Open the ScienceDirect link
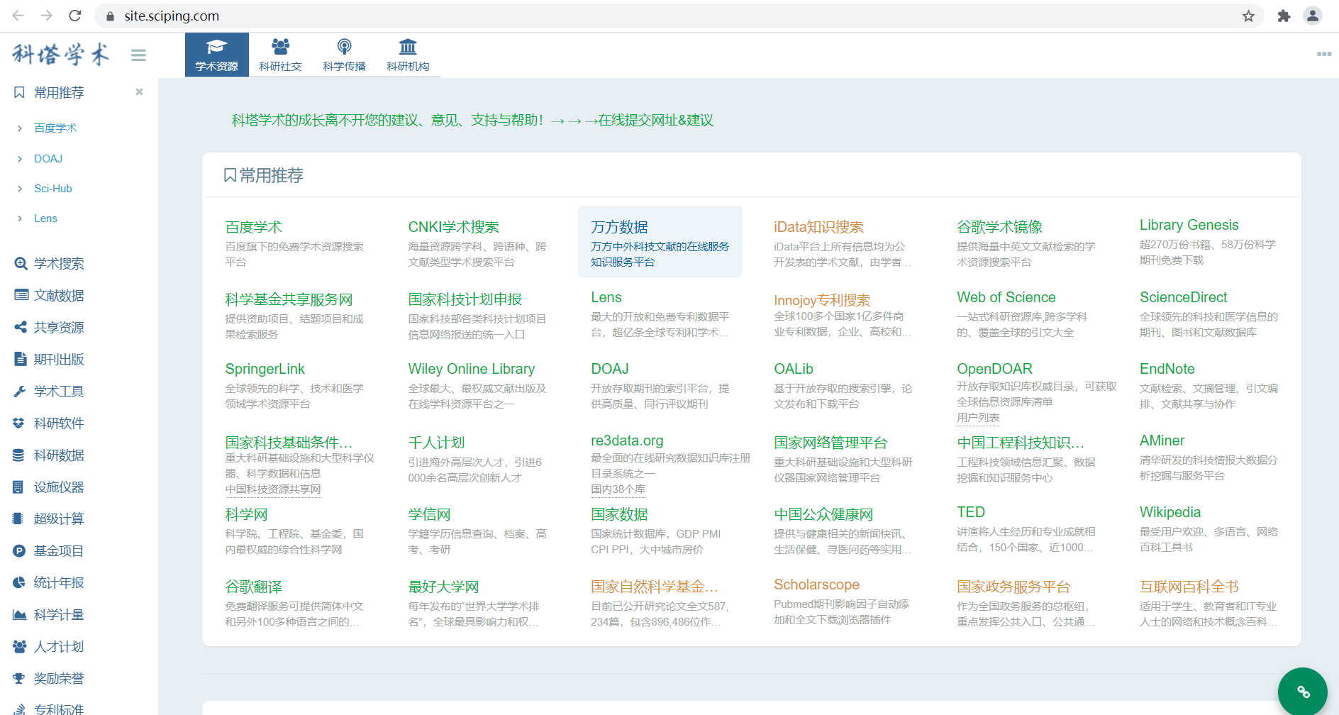Viewport: 1339px width, 715px height. [x=1184, y=297]
